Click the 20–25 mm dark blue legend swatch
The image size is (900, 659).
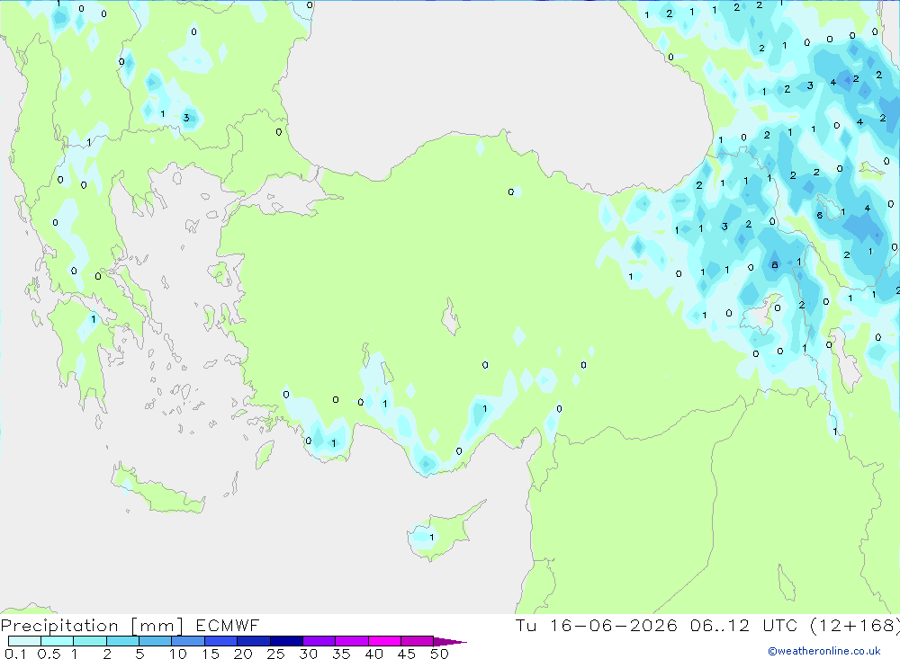click(x=254, y=641)
